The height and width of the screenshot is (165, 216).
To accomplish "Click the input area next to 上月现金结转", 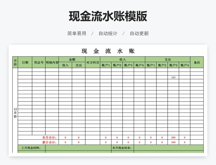I will [78, 148].
